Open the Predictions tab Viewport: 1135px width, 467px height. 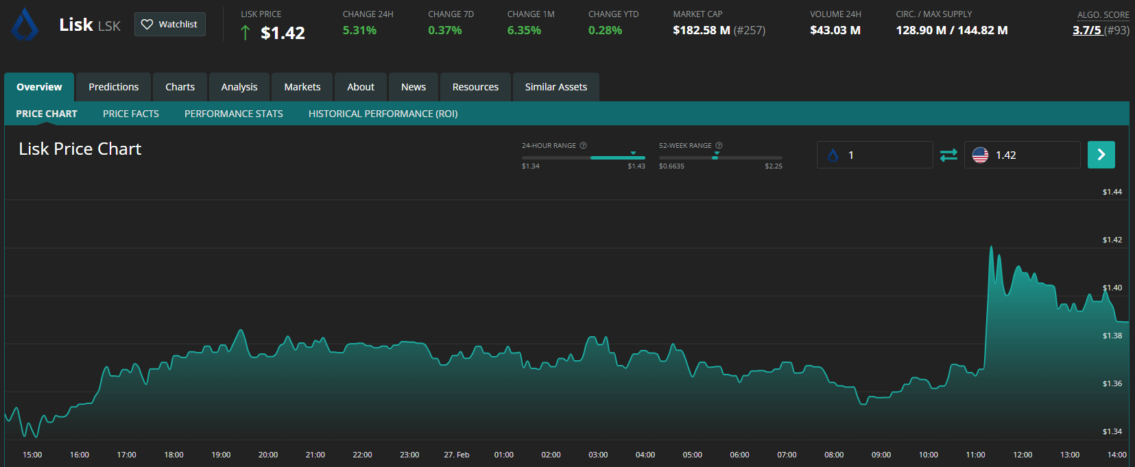tap(113, 87)
